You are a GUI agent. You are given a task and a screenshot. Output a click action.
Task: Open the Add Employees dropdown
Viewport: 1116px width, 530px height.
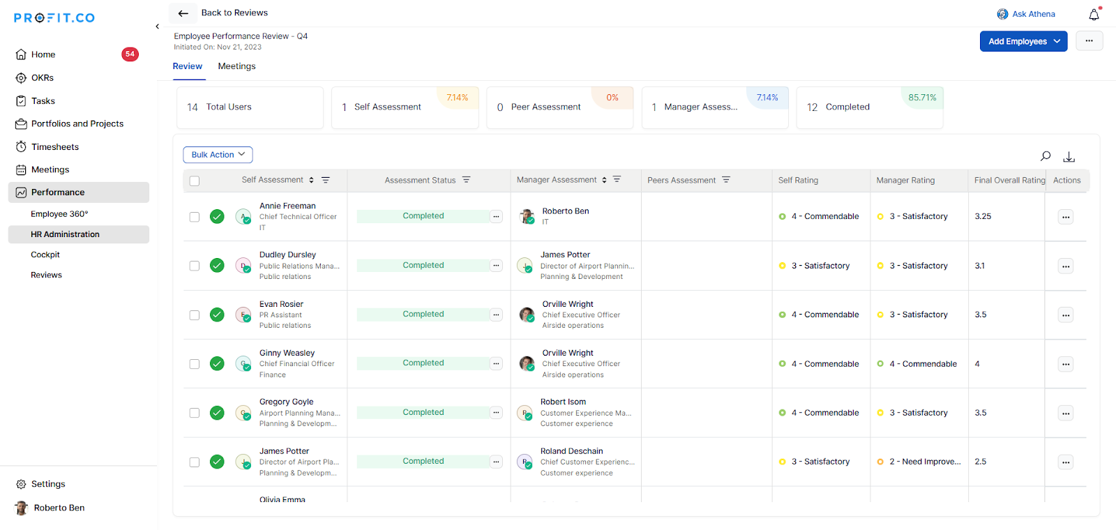[1023, 41]
